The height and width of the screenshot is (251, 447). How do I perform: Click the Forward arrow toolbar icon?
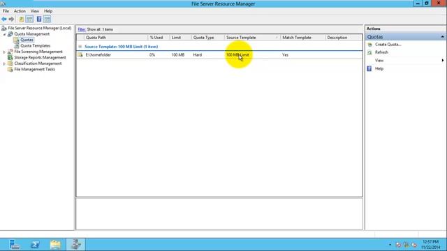point(11,19)
